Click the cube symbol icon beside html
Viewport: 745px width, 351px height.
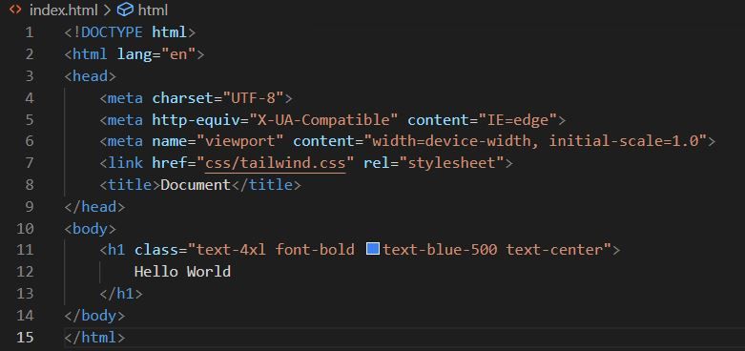(x=125, y=10)
